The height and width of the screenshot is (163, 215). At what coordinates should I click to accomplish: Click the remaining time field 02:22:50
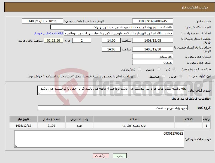(x=53, y=40)
